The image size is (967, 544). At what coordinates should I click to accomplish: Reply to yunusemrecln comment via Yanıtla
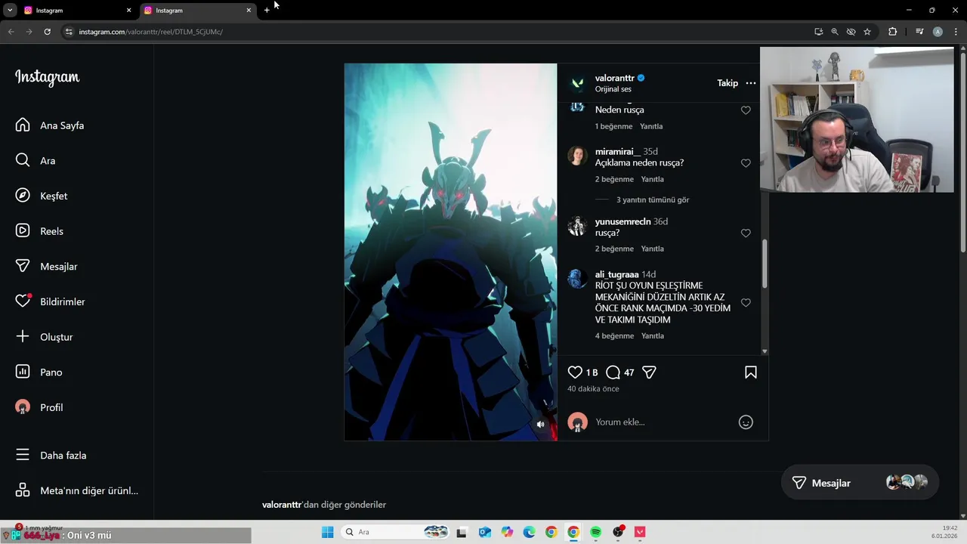click(x=652, y=249)
